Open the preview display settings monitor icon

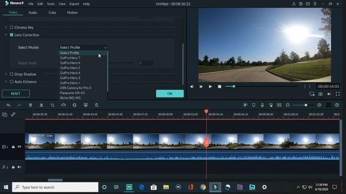(312, 94)
